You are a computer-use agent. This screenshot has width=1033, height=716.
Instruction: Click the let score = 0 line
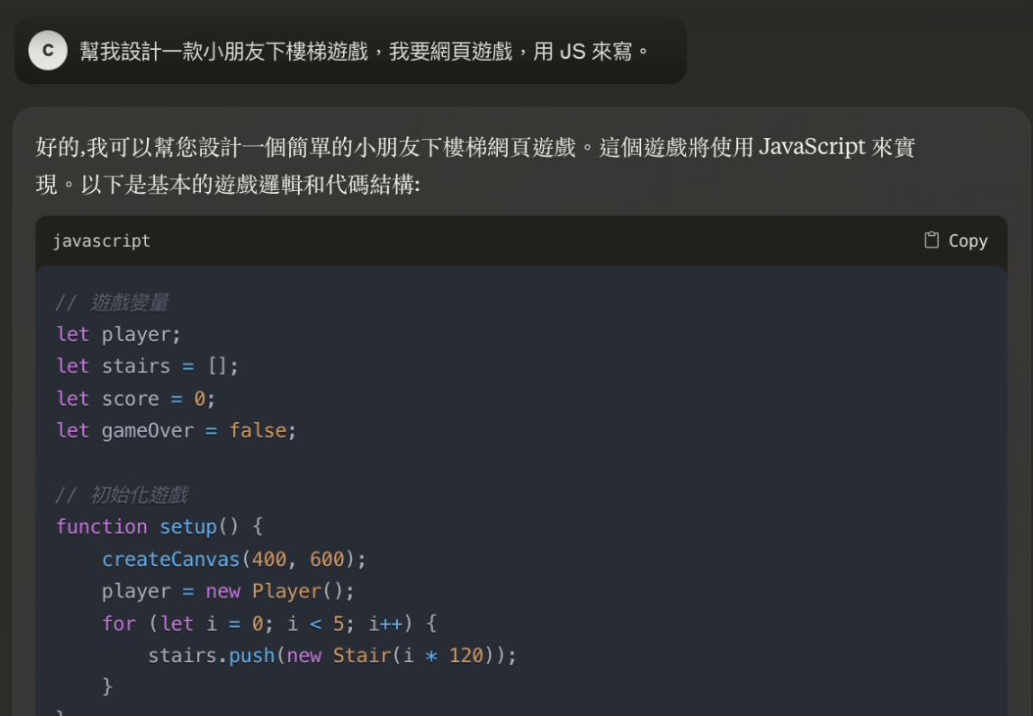pos(135,399)
